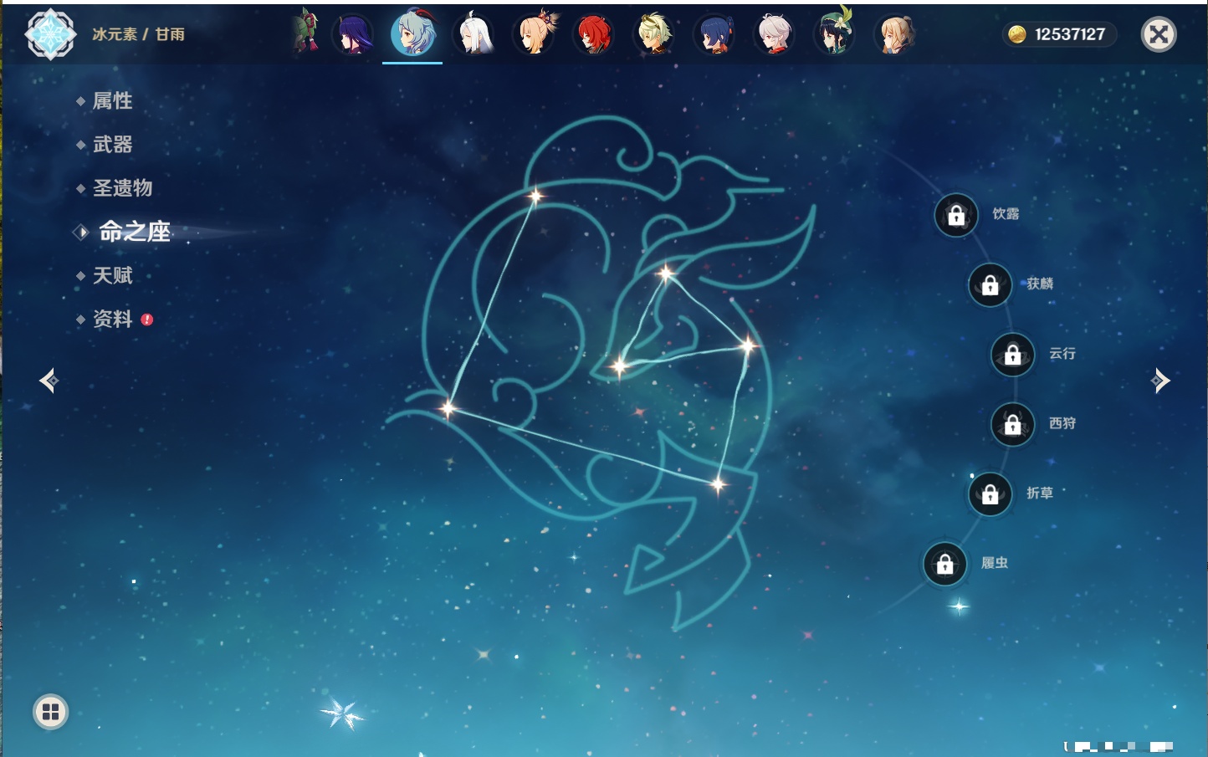Click the lock icon for 西狩
The height and width of the screenshot is (757, 1208).
tap(1013, 425)
